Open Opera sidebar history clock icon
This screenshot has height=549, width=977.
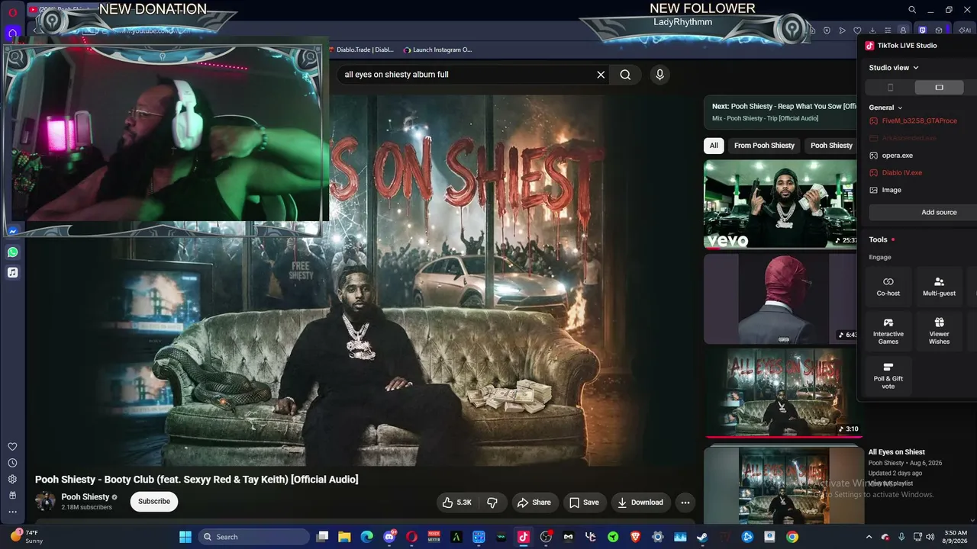[x=12, y=463]
